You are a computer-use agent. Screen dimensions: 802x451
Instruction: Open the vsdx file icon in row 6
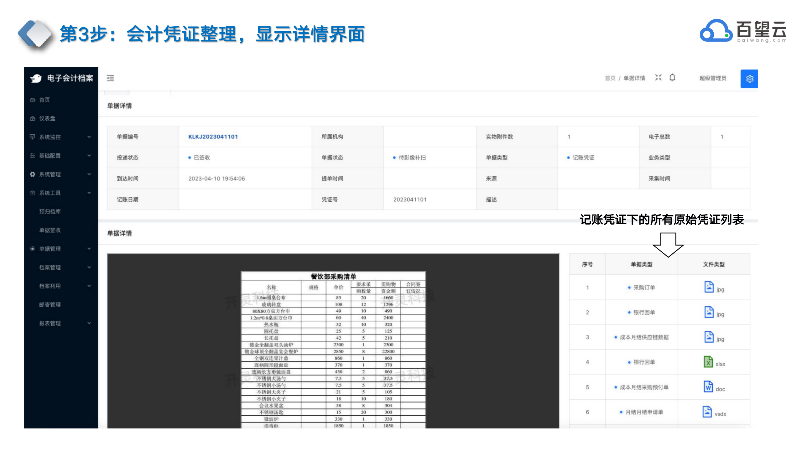click(707, 412)
